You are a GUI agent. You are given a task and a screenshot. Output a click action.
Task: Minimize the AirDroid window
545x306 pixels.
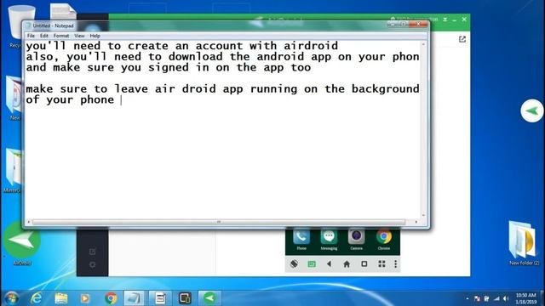pyautogui.click(x=455, y=20)
